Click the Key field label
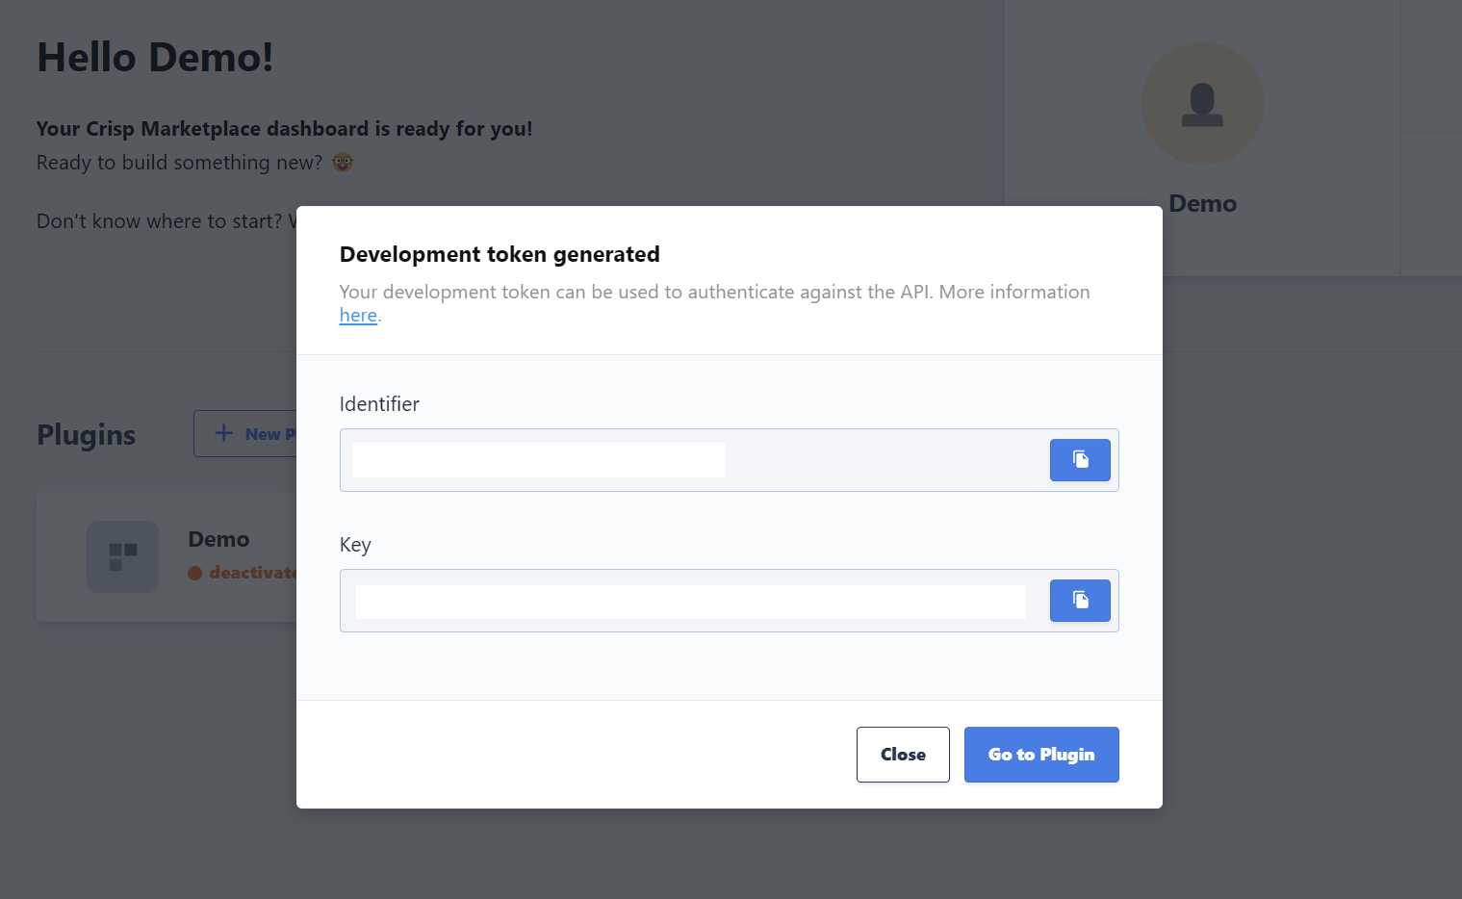This screenshot has height=899, width=1462. point(355,545)
